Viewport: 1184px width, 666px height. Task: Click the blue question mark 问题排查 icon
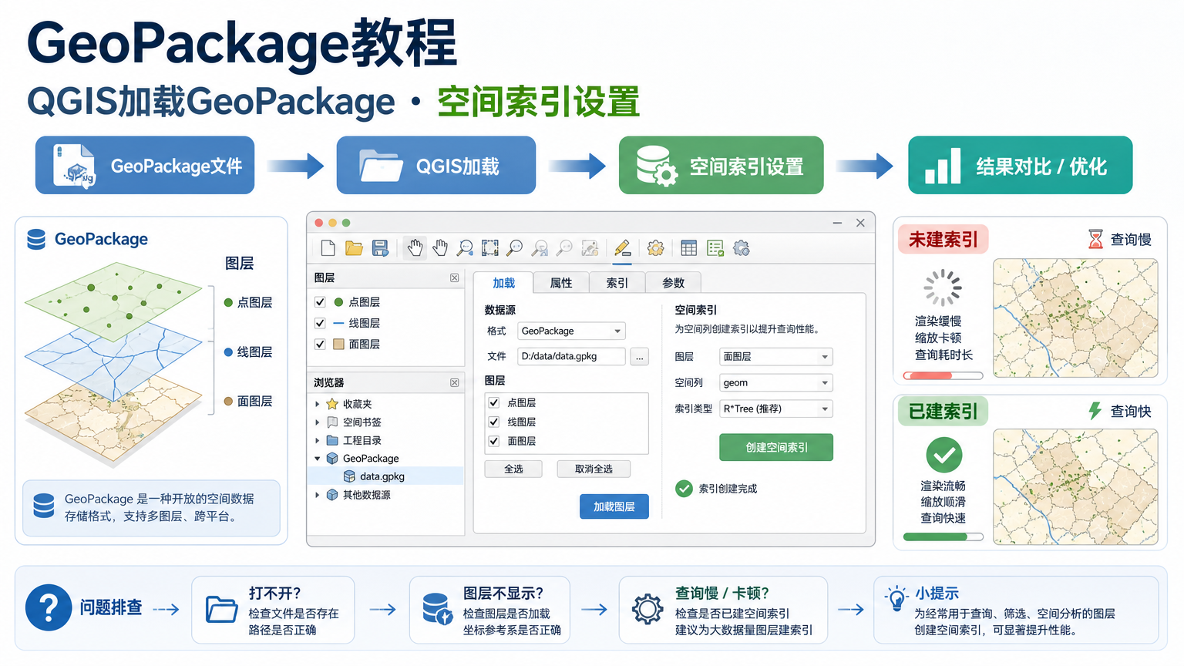coord(49,608)
